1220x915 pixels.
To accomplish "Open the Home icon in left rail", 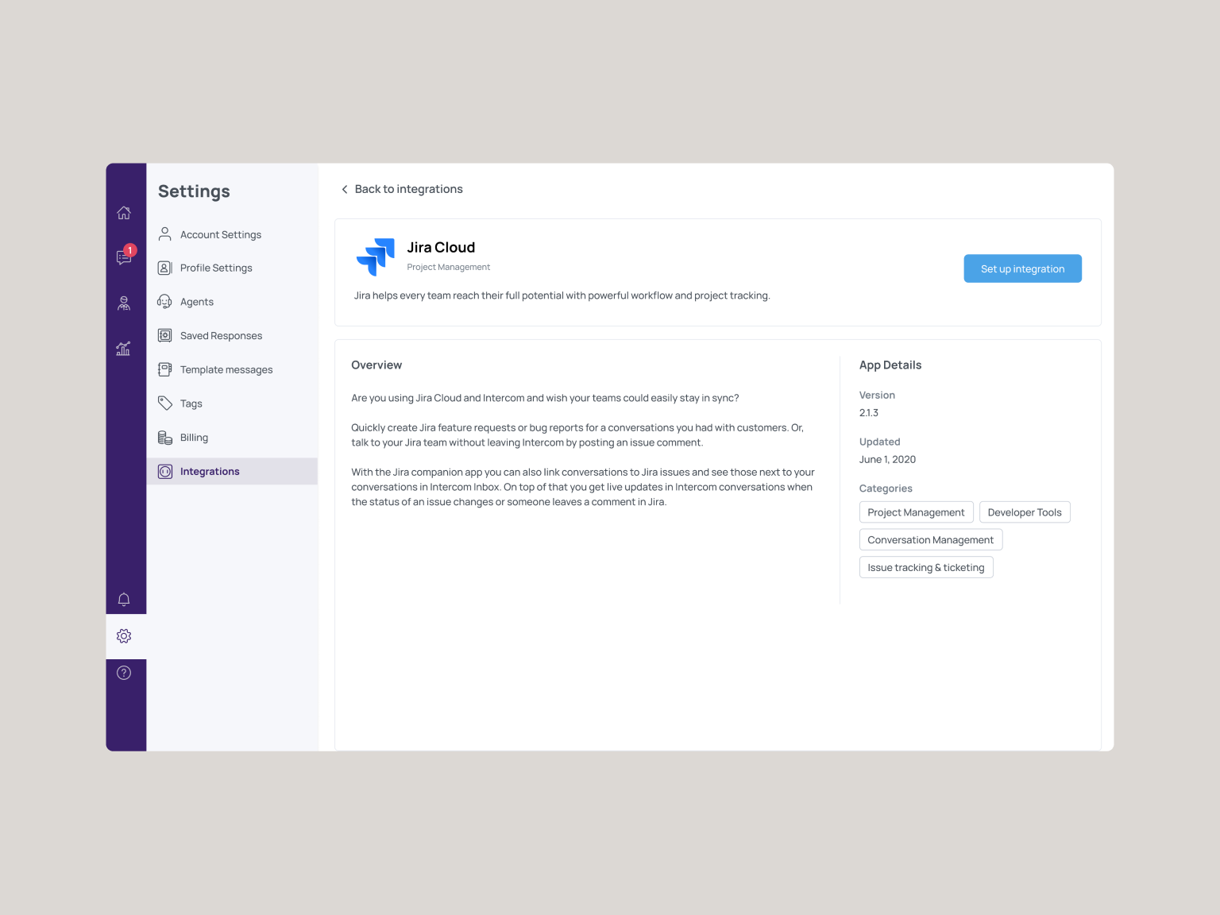I will coord(124,213).
